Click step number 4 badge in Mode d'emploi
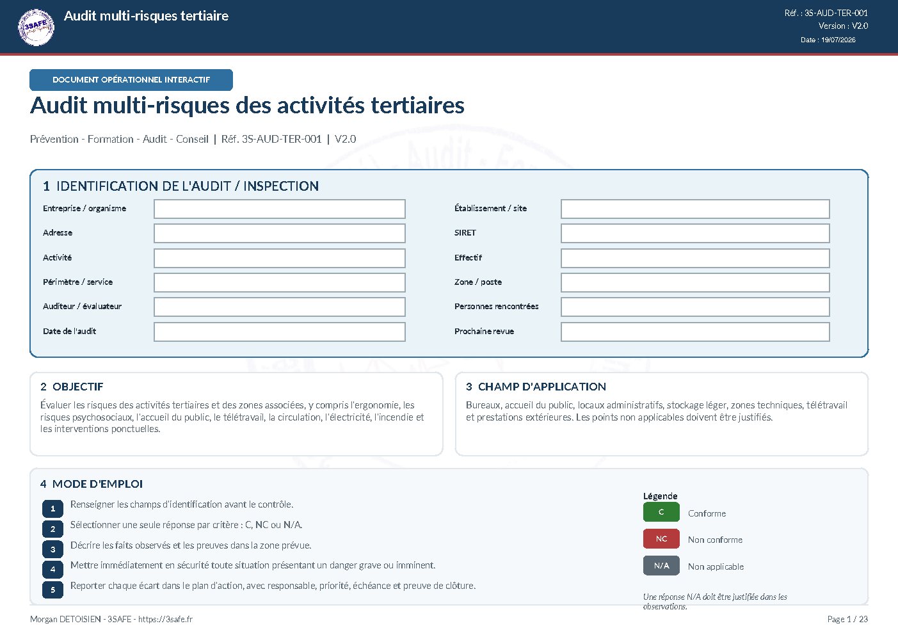Viewport: 898px width, 635px height. (52, 569)
